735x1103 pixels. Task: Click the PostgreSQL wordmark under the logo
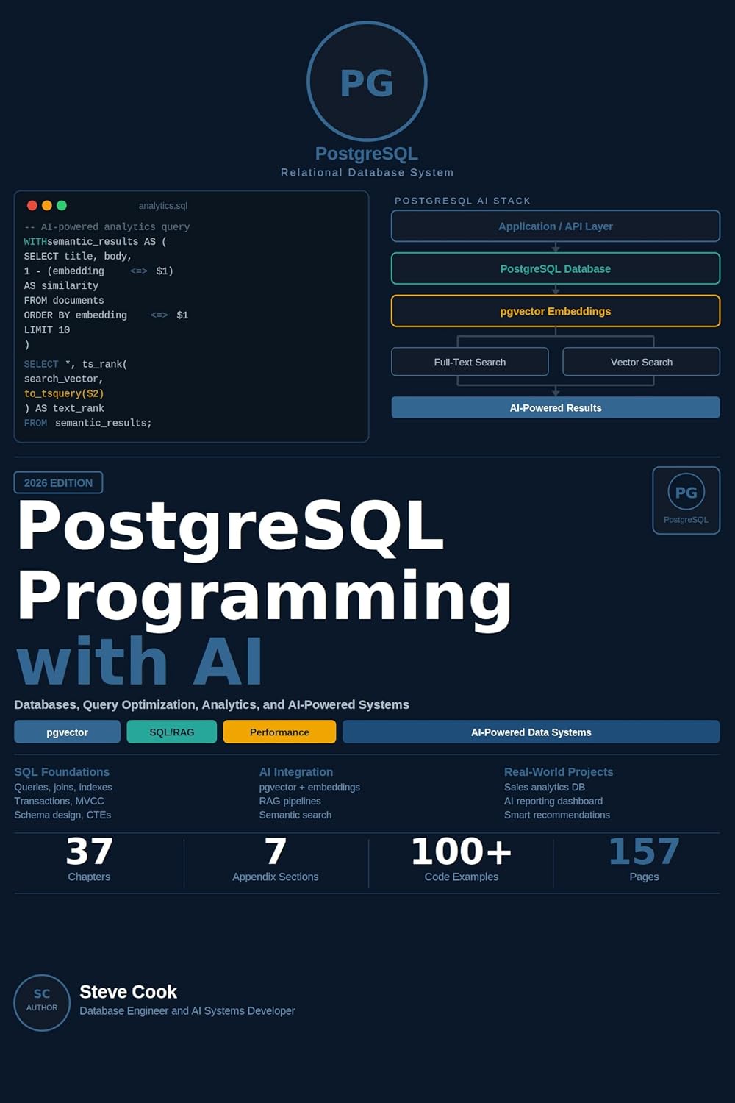point(367,154)
